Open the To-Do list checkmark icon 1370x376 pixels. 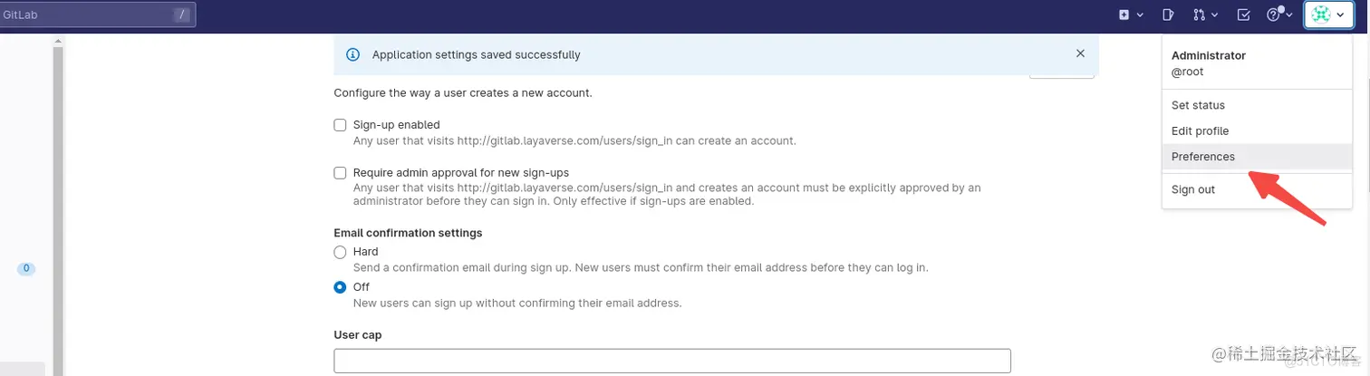(1244, 14)
